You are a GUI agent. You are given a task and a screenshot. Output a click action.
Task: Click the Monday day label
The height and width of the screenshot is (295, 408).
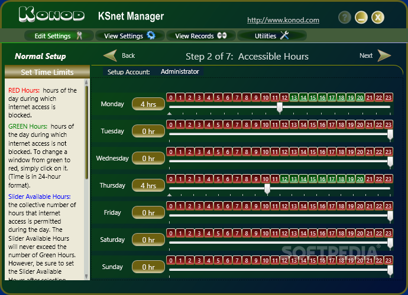coord(112,104)
